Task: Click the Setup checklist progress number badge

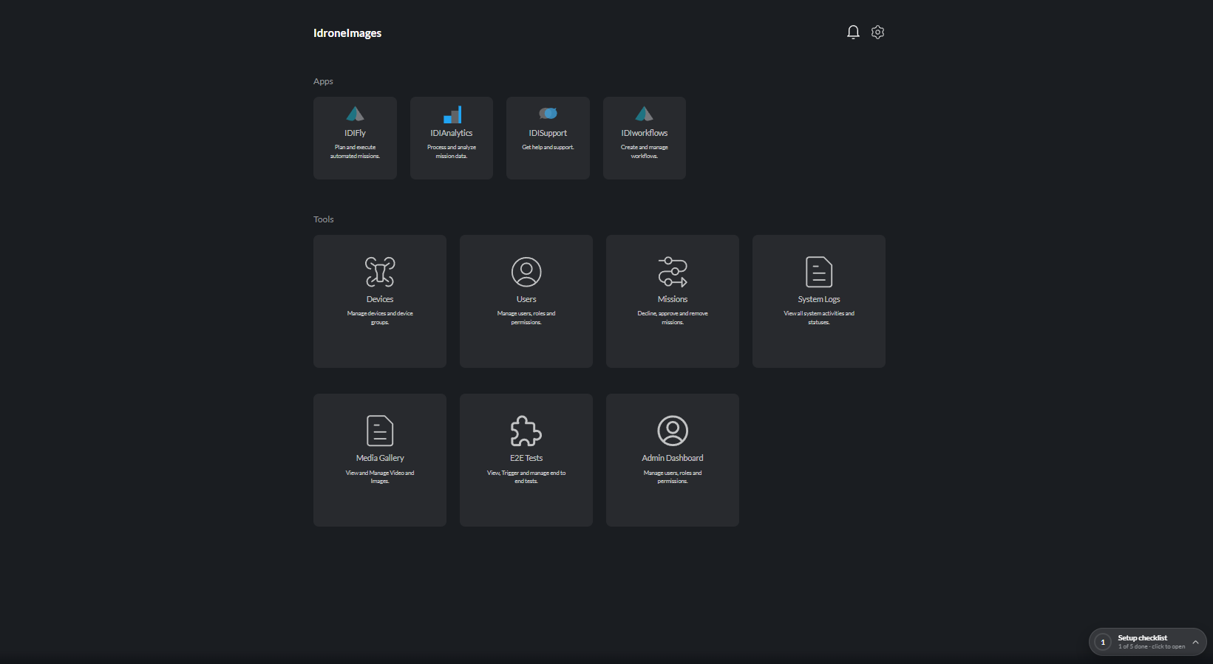Action: (1103, 642)
